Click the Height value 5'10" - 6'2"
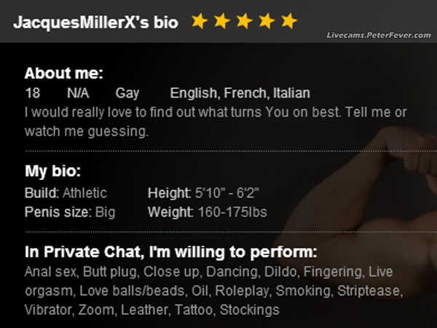The height and width of the screenshot is (328, 437). (x=227, y=193)
